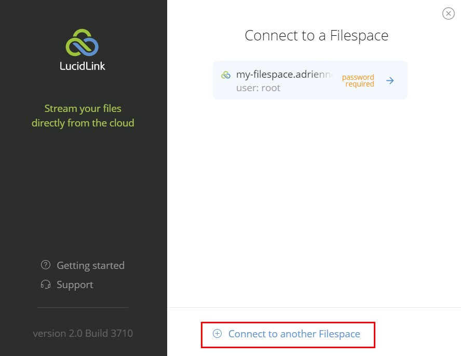Click the Connect to a Filespace heading
461x356 pixels.
[316, 36]
